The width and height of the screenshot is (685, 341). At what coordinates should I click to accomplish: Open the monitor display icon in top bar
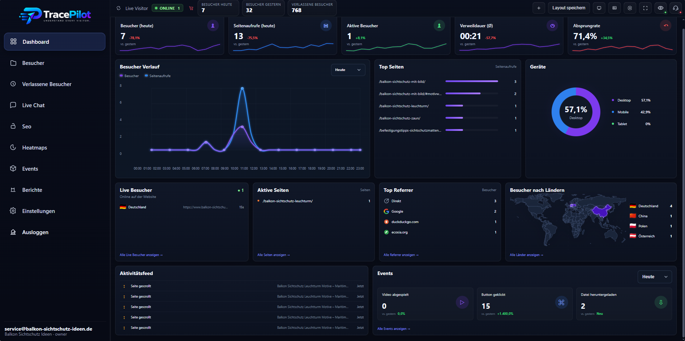tap(599, 8)
